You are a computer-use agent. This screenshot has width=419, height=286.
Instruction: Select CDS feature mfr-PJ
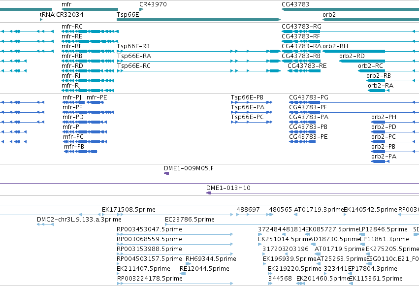coord(72,97)
